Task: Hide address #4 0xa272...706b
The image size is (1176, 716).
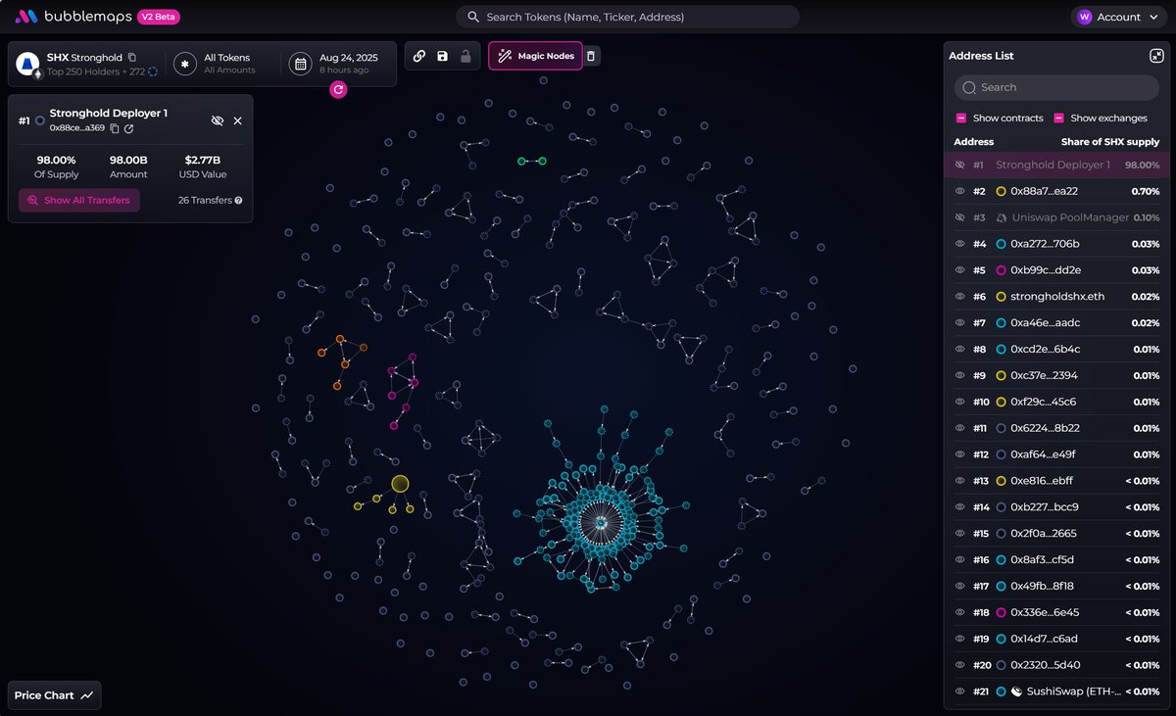Action: (960, 244)
